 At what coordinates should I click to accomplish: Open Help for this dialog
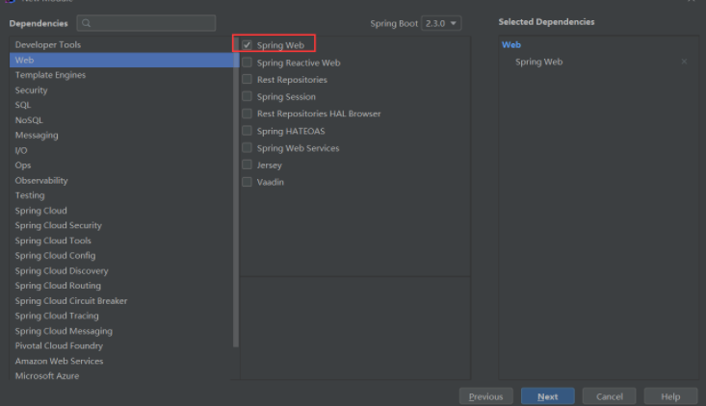click(x=670, y=396)
